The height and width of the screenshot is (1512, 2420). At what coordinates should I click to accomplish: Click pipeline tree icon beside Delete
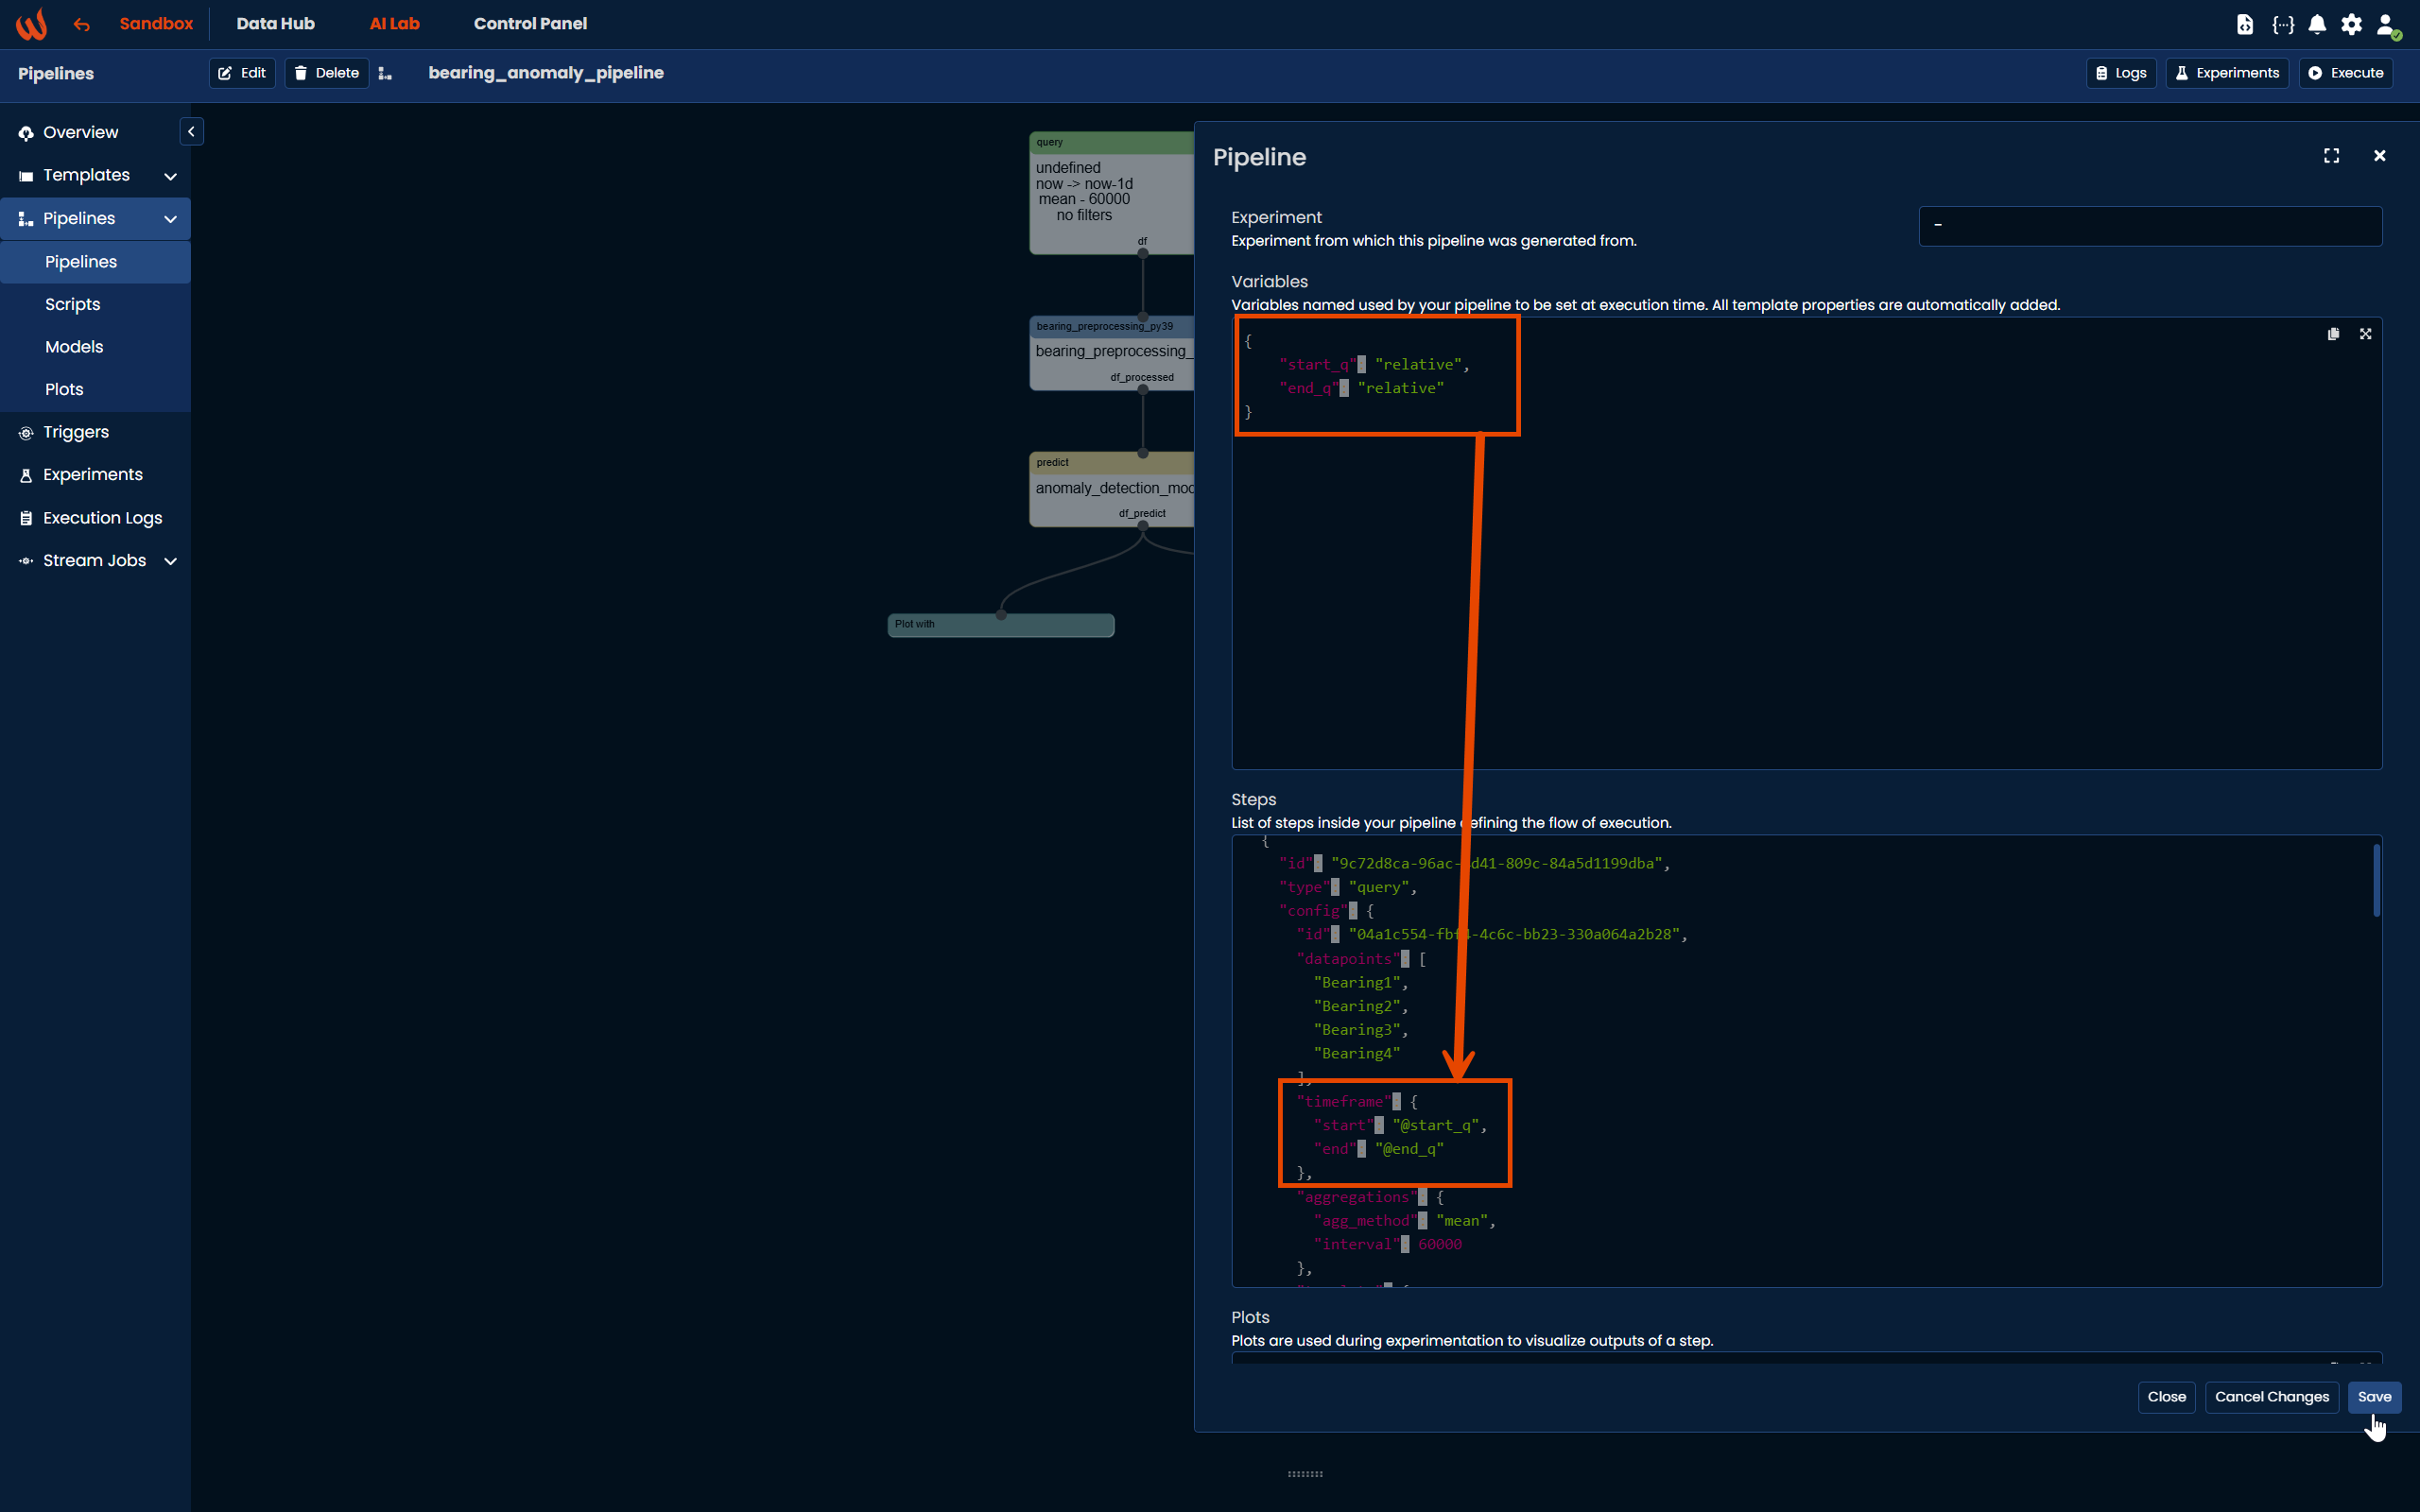pyautogui.click(x=385, y=73)
